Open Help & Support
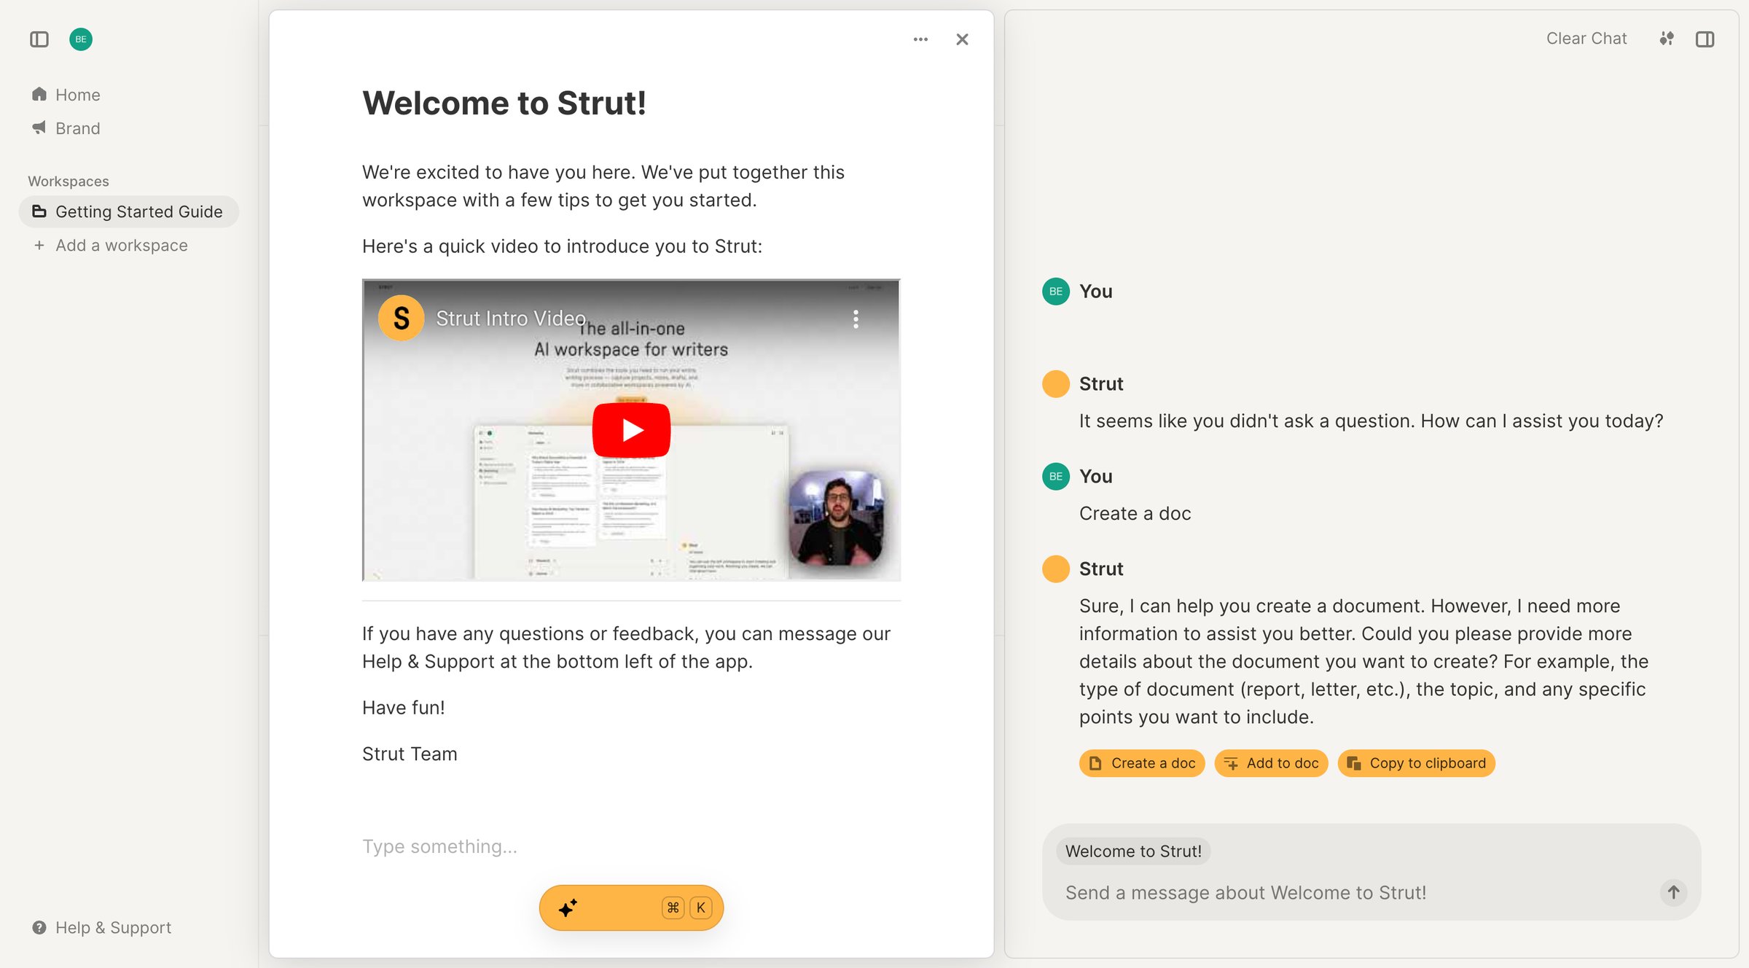This screenshot has width=1749, height=968. pos(102,927)
